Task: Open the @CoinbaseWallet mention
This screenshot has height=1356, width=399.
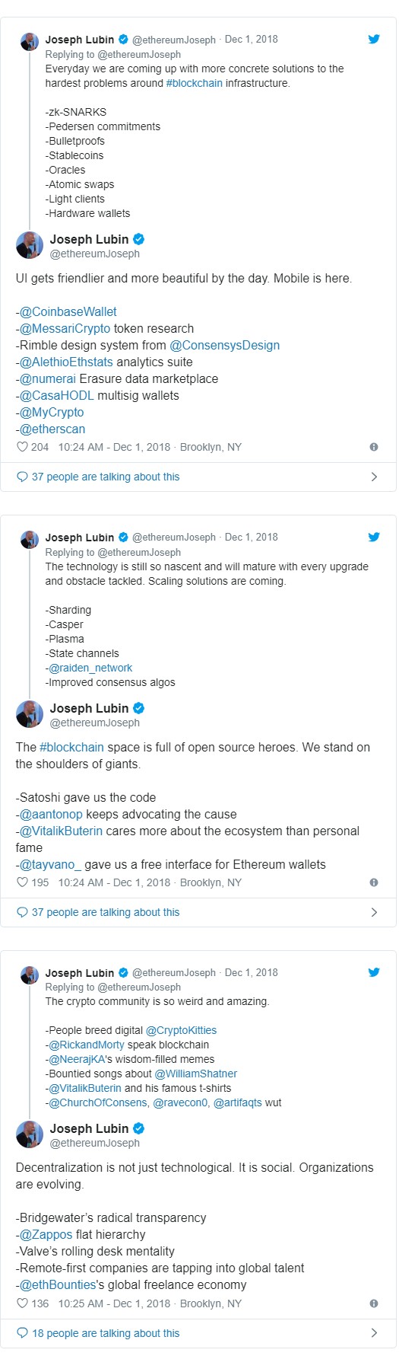Action: [68, 311]
